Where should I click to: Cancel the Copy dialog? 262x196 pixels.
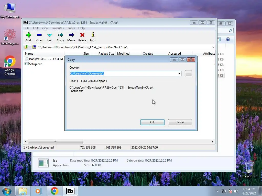(x=180, y=122)
